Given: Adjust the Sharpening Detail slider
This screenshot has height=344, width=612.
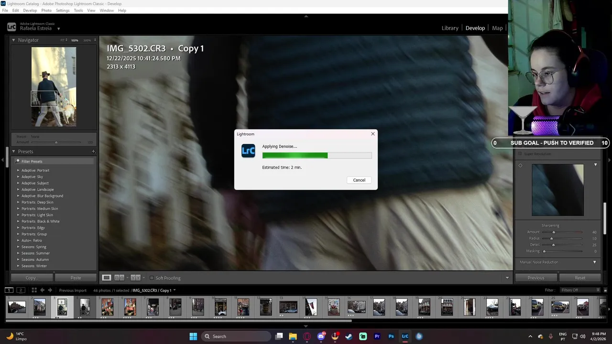Looking at the screenshot, I should (x=553, y=245).
